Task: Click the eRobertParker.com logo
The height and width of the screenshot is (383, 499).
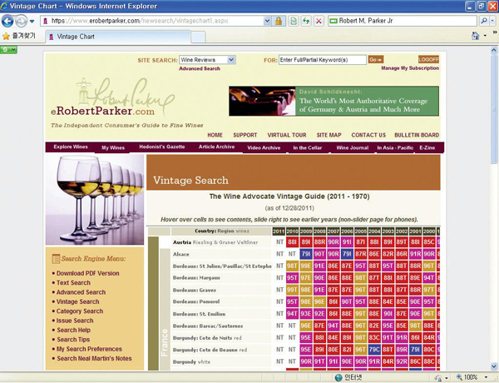Action: point(113,99)
